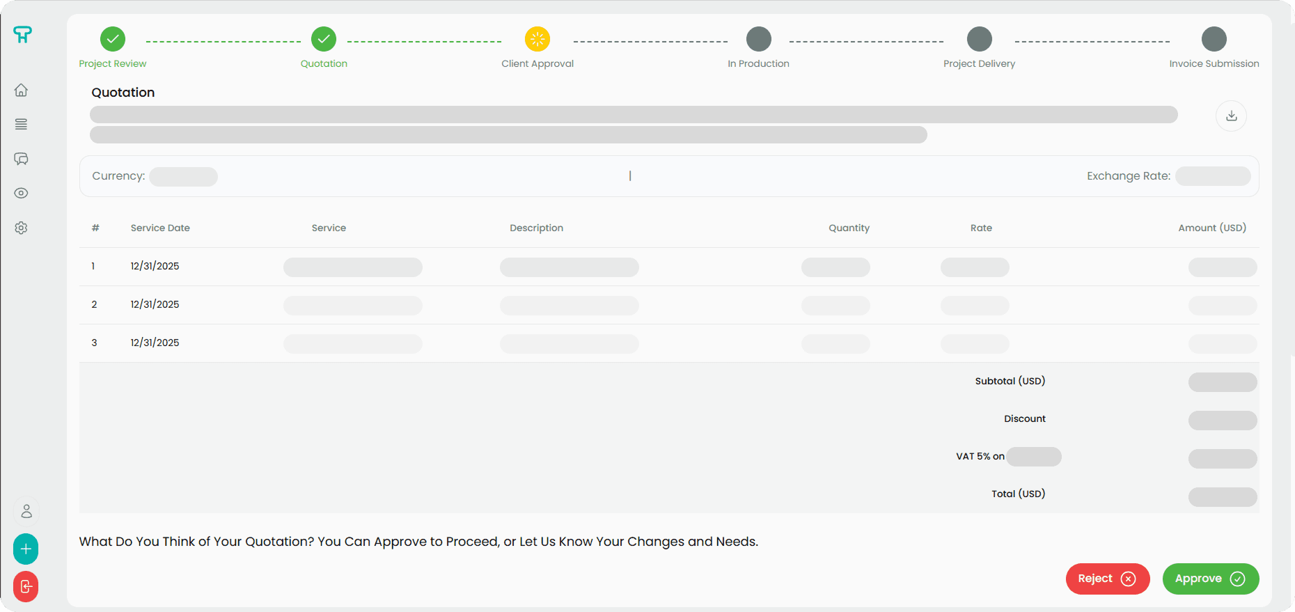Open the Home page from sidebar
The image size is (1295, 612).
coord(21,91)
